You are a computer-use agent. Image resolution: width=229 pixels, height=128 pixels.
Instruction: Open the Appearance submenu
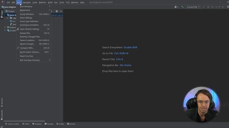pos(34,10)
